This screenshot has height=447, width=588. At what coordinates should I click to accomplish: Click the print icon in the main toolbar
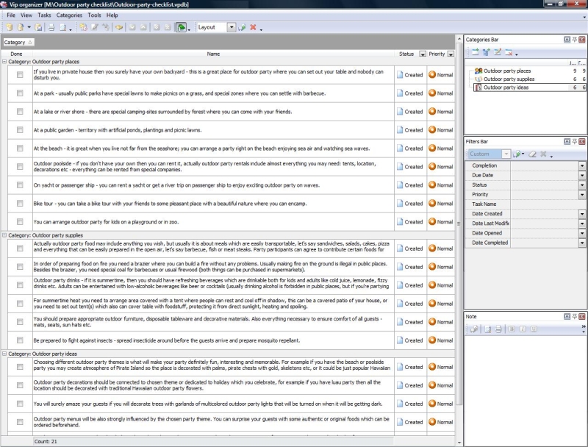click(x=51, y=27)
